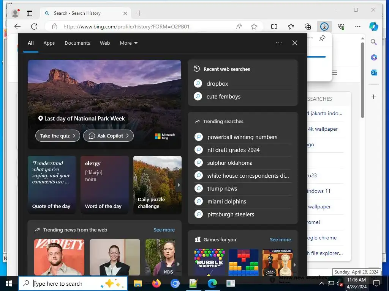View site information lock icon
This screenshot has width=389, height=291.
pyautogui.click(x=55, y=27)
